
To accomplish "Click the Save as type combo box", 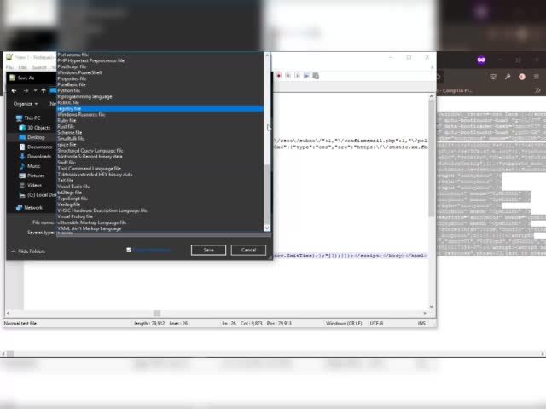I will pyautogui.click(x=164, y=233).
